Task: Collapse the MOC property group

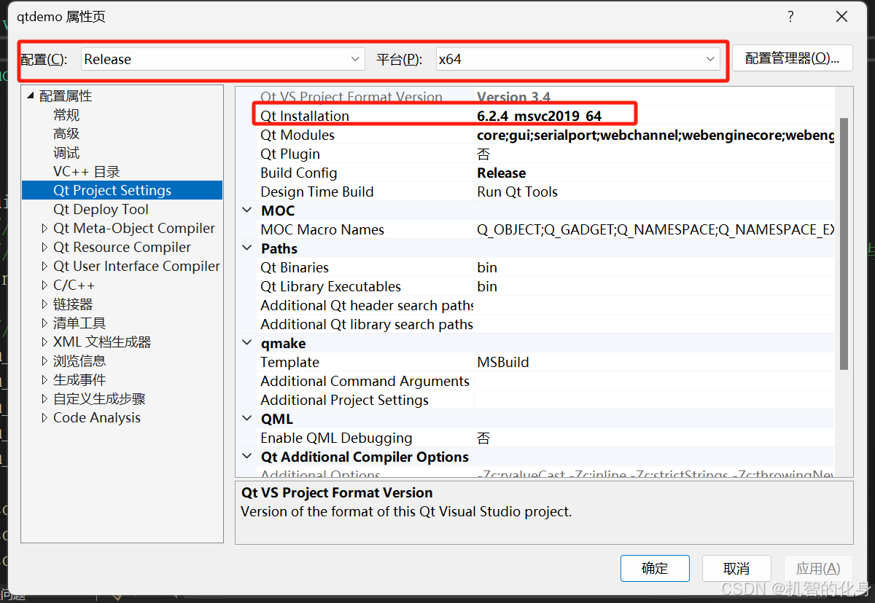Action: tap(246, 210)
